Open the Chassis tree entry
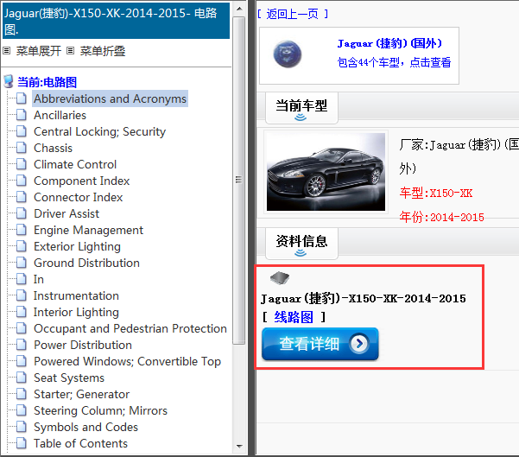Viewport: 519px width, 457px height. pyautogui.click(x=53, y=148)
